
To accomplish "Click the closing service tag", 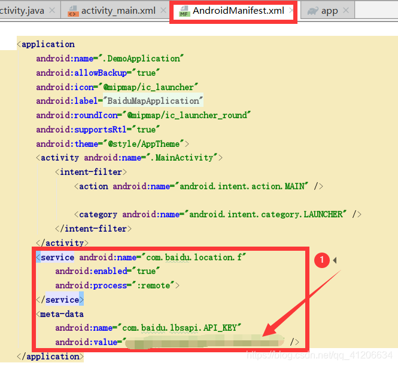I will click(x=60, y=300).
